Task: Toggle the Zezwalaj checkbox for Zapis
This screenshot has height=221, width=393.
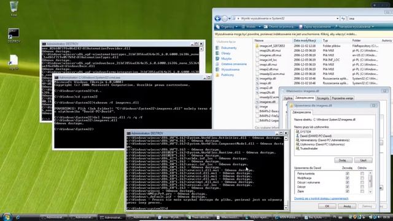Action: pos(347,191)
